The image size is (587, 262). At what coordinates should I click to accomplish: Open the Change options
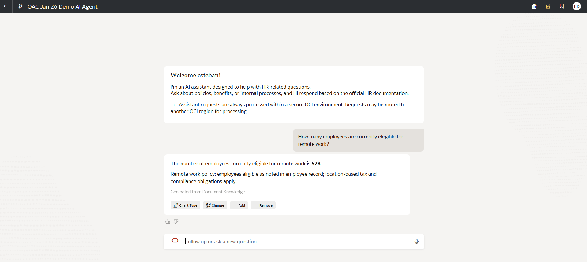click(215, 205)
